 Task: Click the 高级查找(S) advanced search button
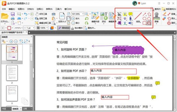coord(169,9)
